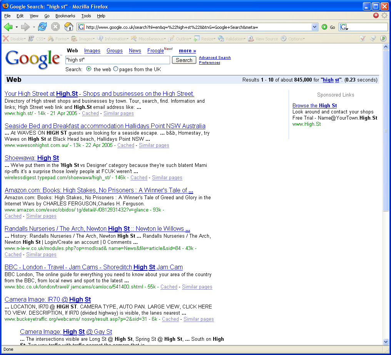Click the green Back arrow button

8,27
